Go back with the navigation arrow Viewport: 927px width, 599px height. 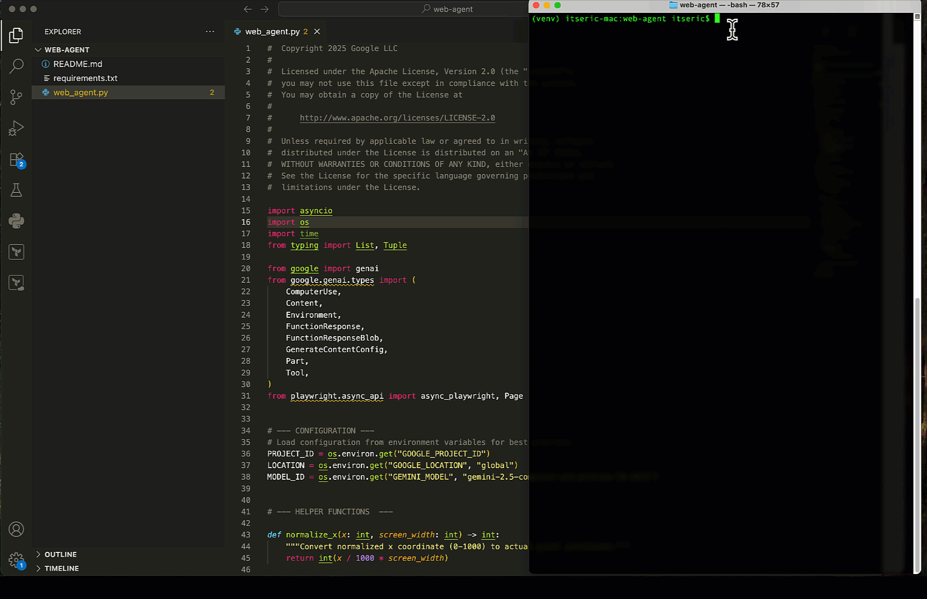[x=248, y=9]
